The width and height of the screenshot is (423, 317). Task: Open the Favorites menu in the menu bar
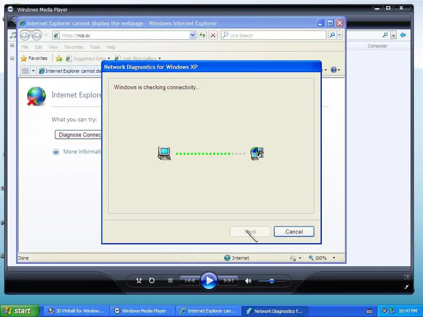click(x=74, y=47)
